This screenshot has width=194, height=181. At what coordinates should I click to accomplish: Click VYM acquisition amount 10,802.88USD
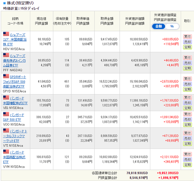[x=108, y=157]
